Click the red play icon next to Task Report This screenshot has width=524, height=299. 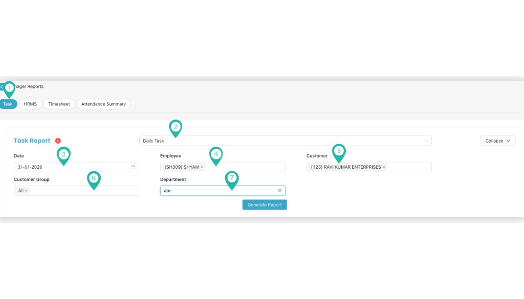[56, 141]
